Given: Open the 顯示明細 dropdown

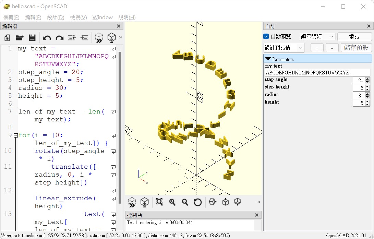Looking at the screenshot, I should coord(317,36).
